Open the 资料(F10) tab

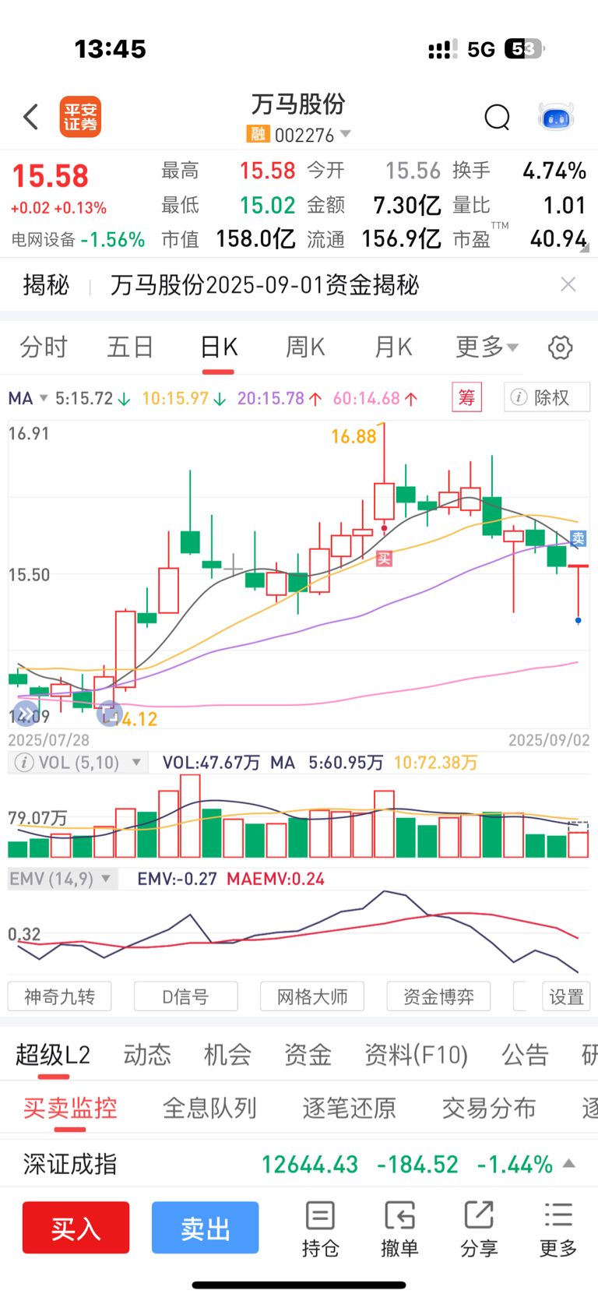pos(417,1055)
